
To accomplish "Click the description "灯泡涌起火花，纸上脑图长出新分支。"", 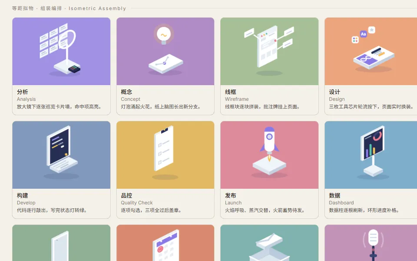I will point(162,107).
